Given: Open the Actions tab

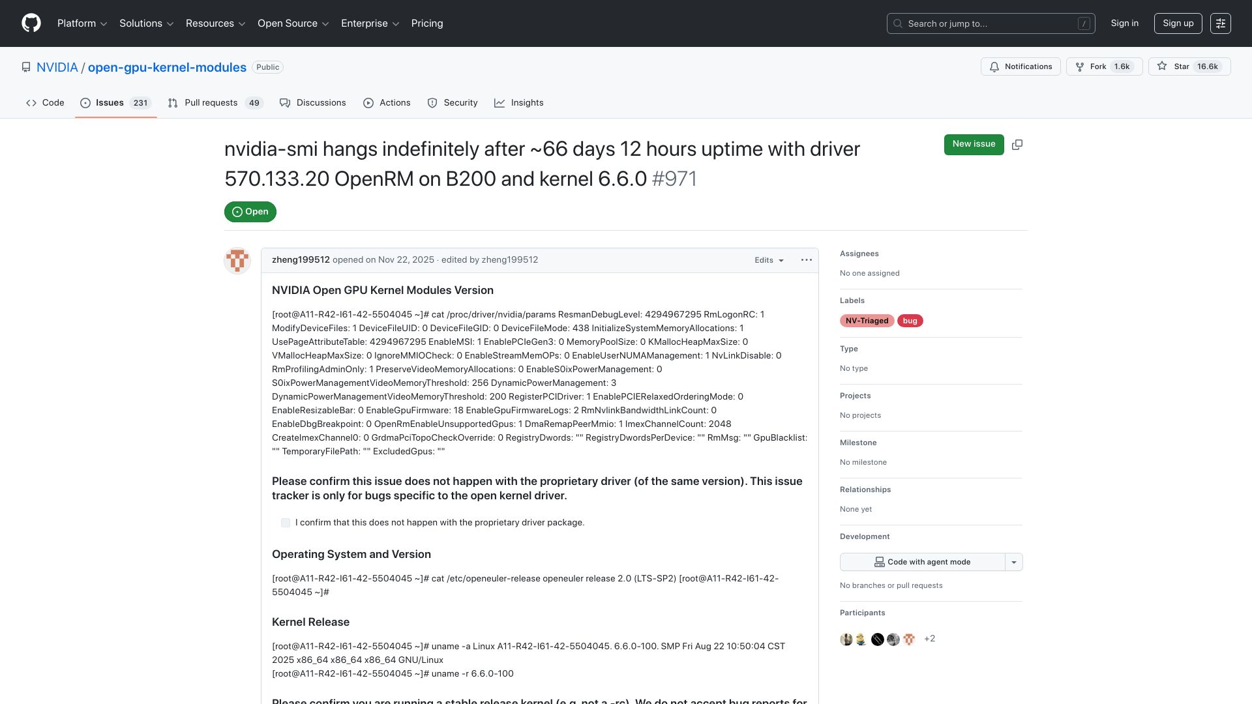Looking at the screenshot, I should [387, 103].
